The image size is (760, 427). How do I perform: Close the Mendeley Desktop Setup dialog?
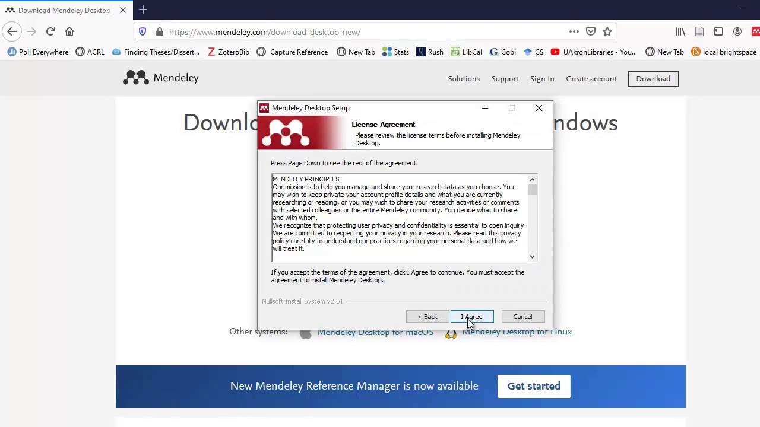tap(539, 108)
